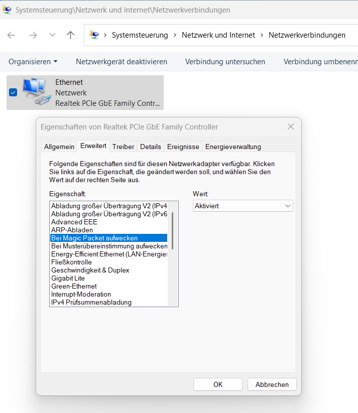
Task: Select the Ethernet adapter icon
Action: point(37,92)
